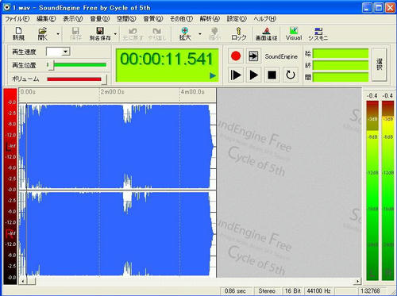Click the 選択 (Select) button
The image size is (397, 296).
coord(380,64)
